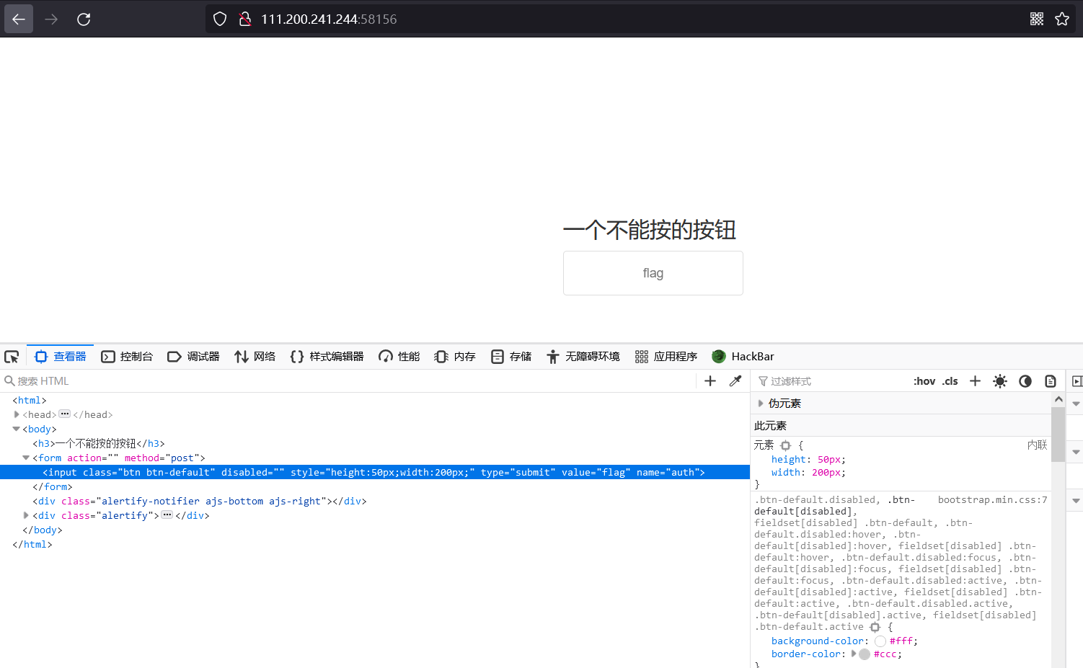This screenshot has height=668, width=1083.
Task: Focus the 搜索 HTML search field
Action: (x=350, y=381)
